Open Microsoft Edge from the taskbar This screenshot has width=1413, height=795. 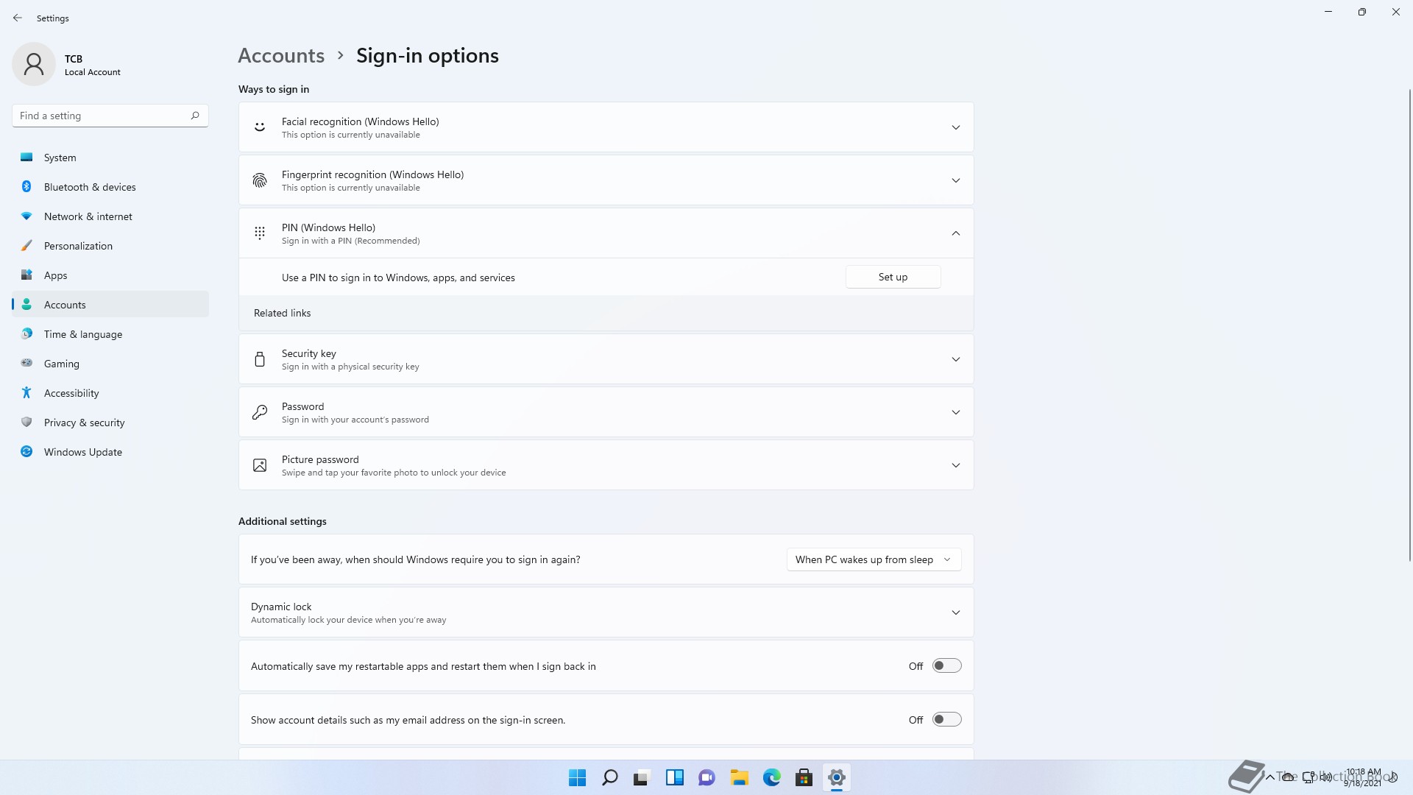(771, 777)
